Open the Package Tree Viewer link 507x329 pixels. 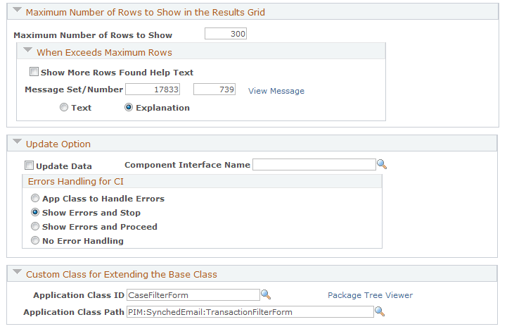tap(370, 295)
